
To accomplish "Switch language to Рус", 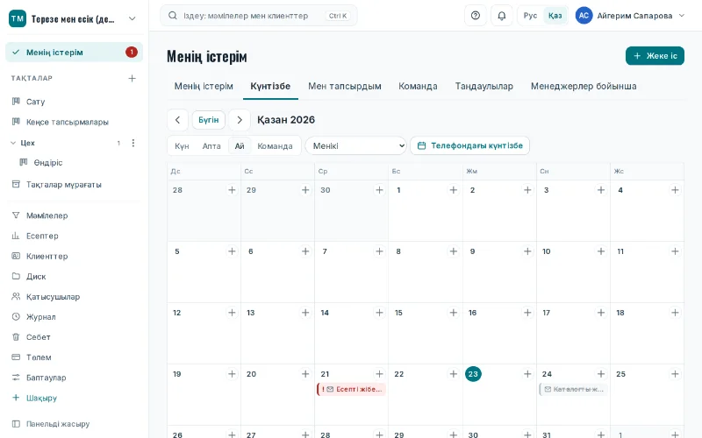I will 530,16.
